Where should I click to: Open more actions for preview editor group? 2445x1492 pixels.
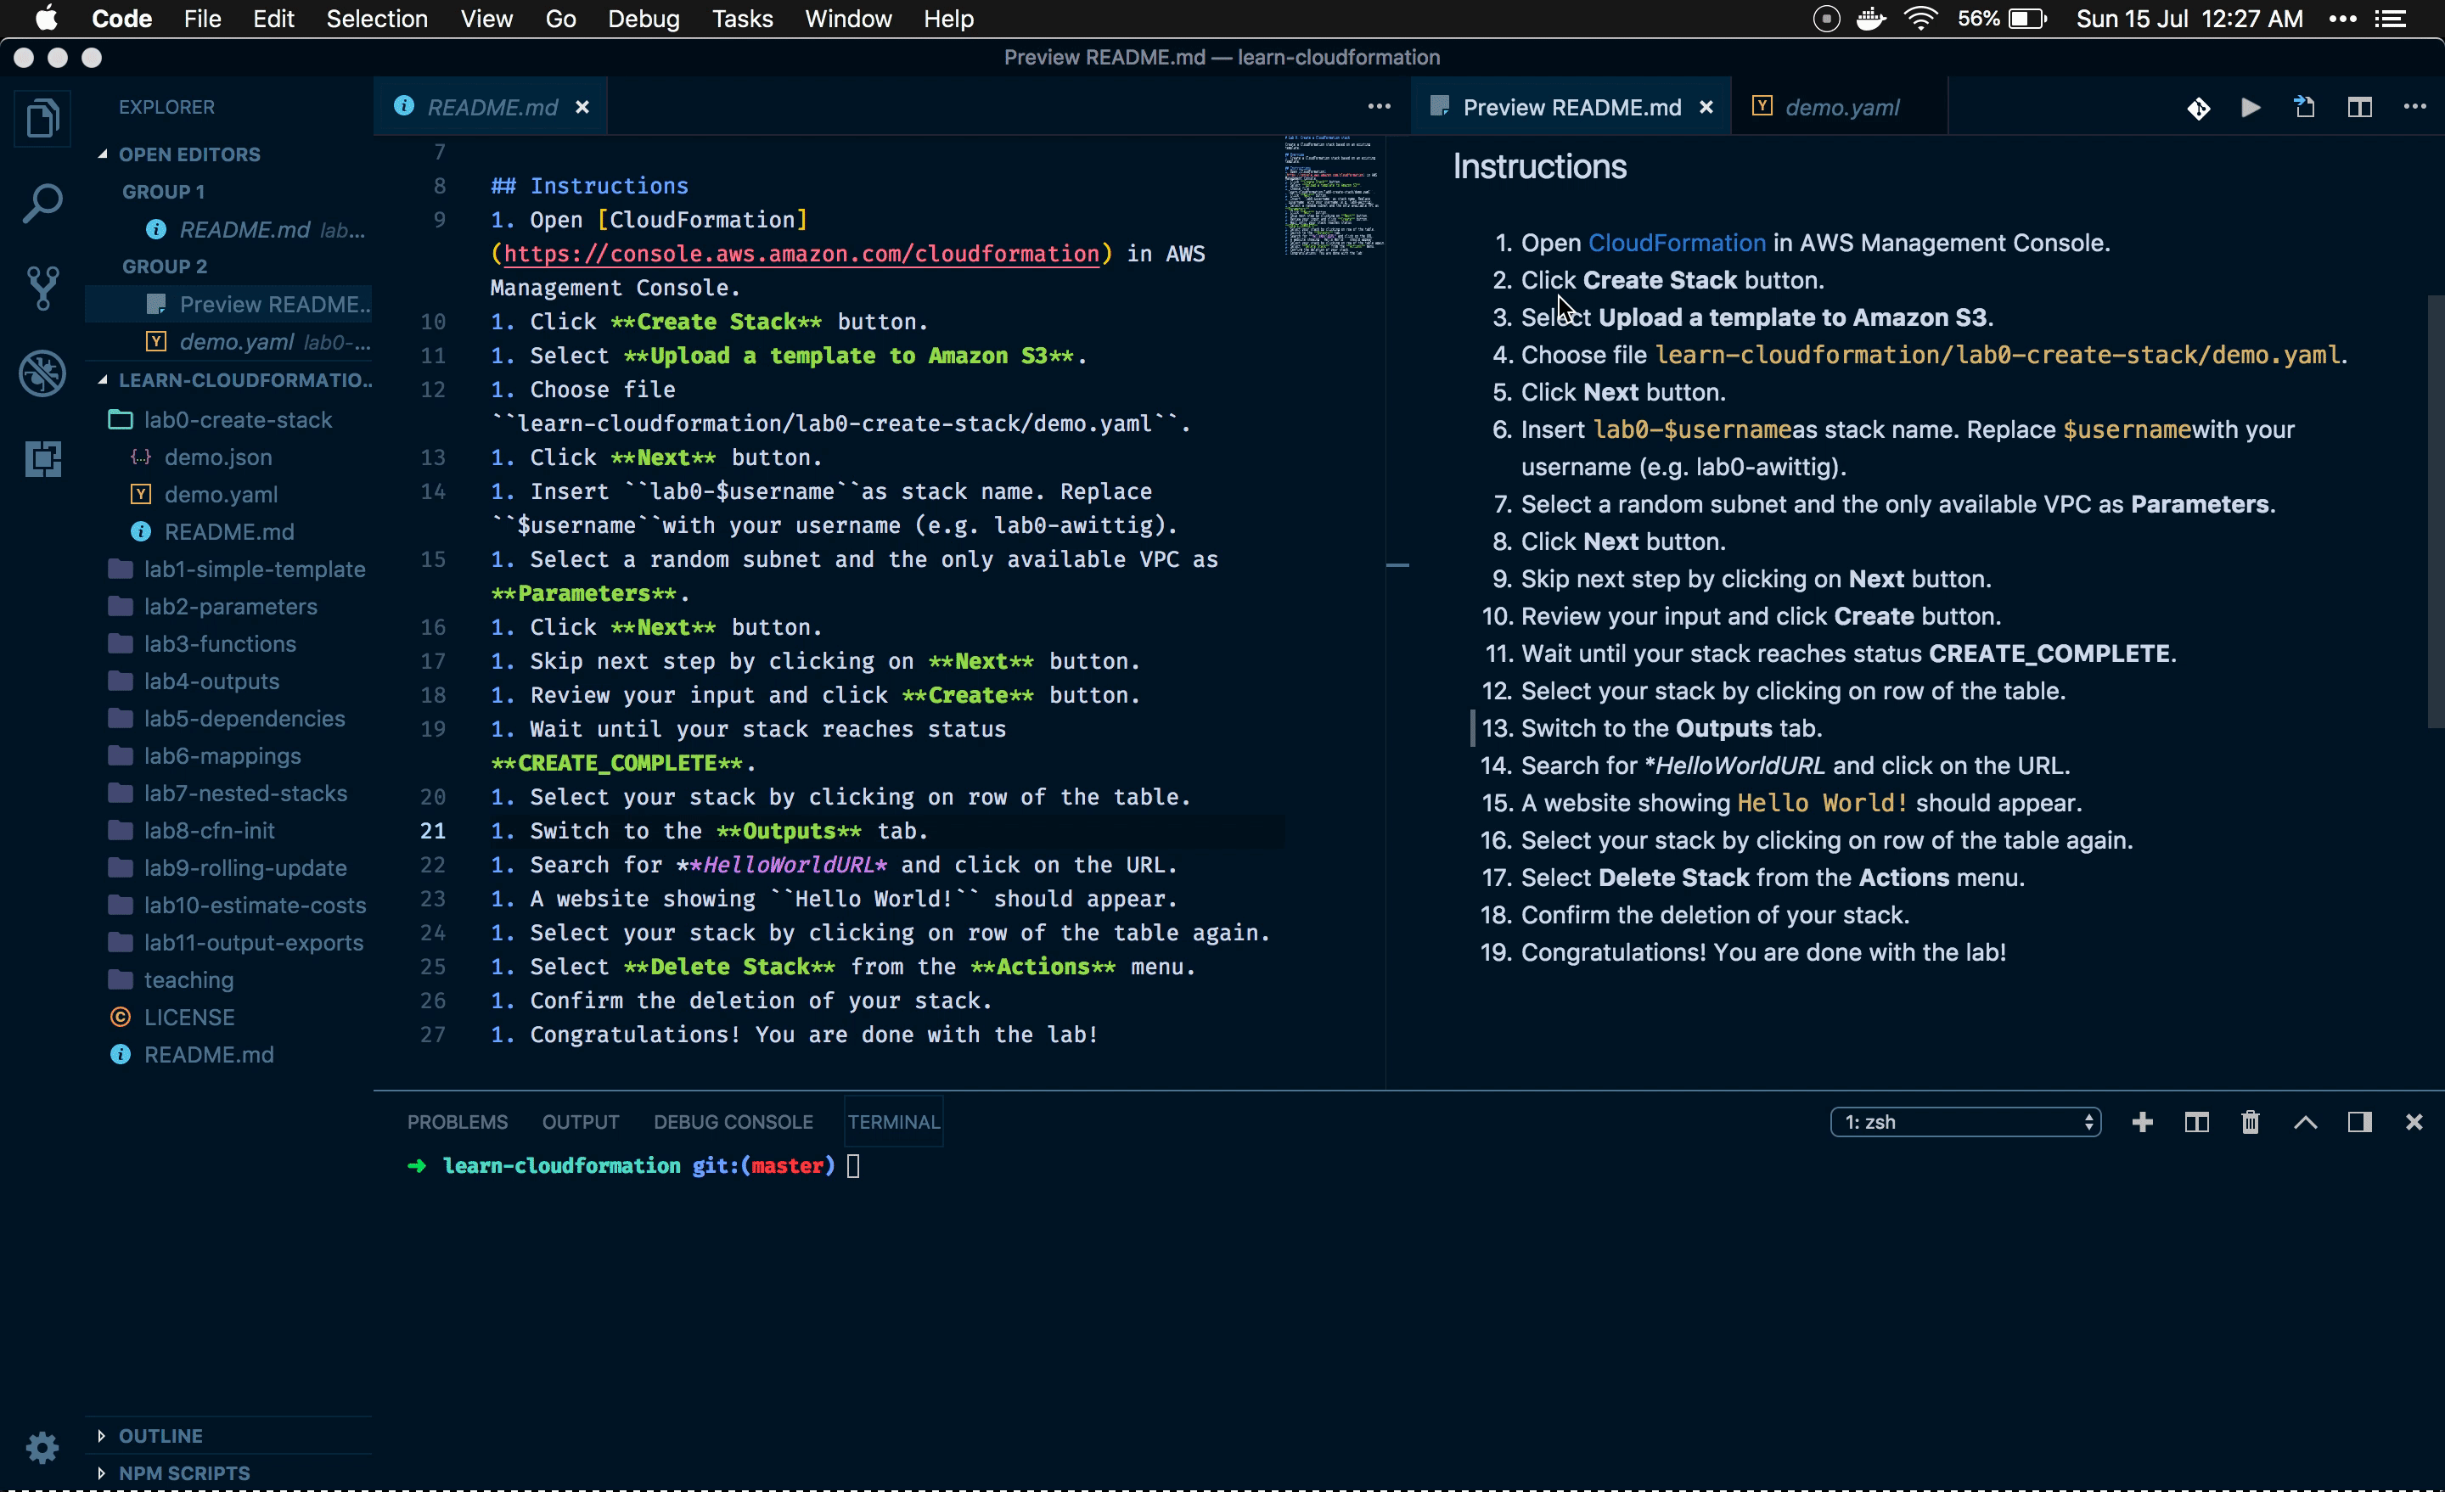pos(2414,106)
